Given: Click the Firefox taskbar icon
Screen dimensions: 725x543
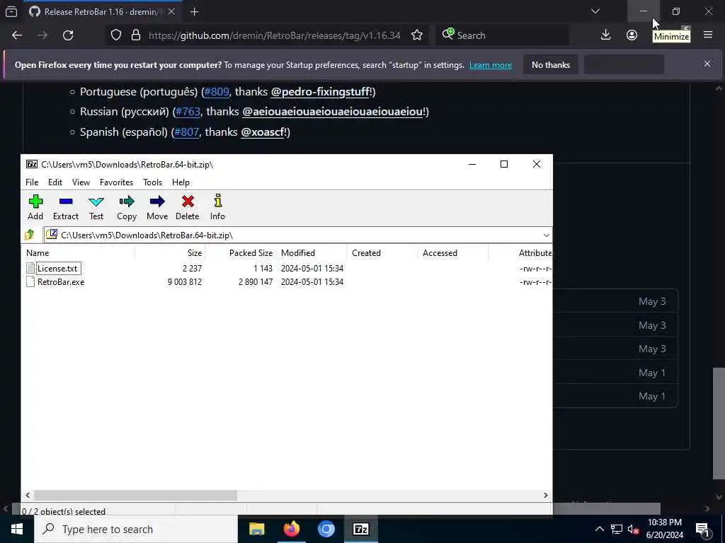Looking at the screenshot, I should pyautogui.click(x=291, y=529).
